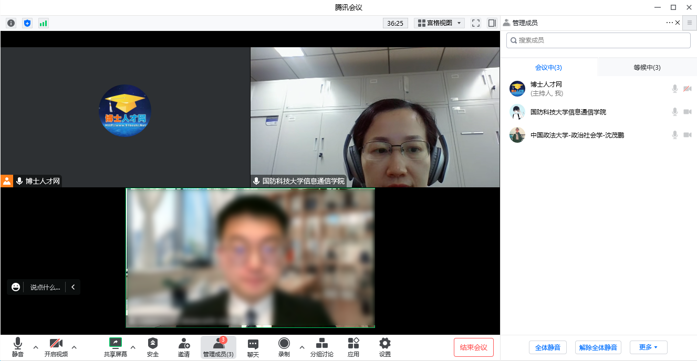This screenshot has height=361, width=697.
Task: Switch to Waiting 等候中(3) tab
Action: coord(647,68)
